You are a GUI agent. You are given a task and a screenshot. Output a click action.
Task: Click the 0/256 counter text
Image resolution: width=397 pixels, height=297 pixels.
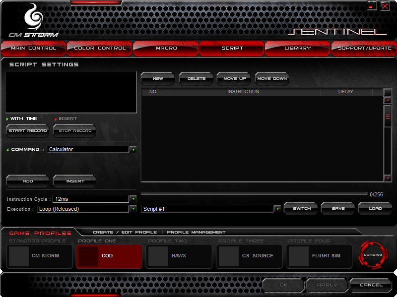[376, 194]
